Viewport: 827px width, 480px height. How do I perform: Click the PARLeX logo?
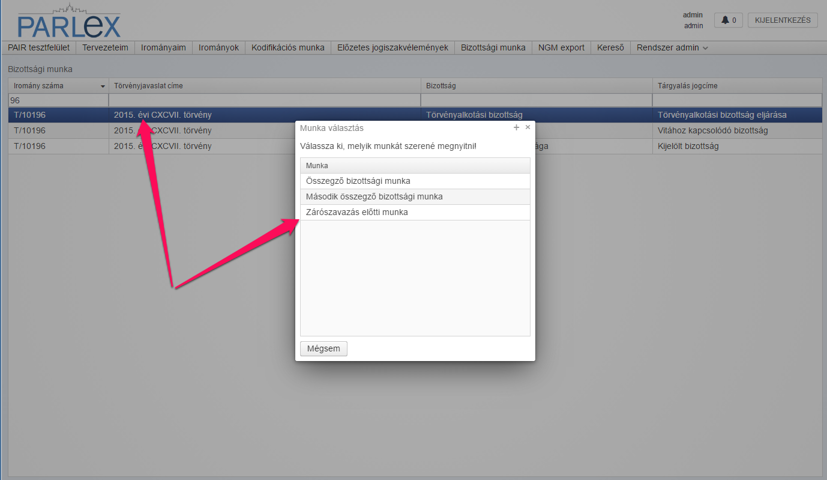pos(69,22)
